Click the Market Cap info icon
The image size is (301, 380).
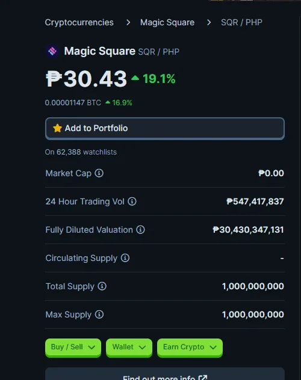click(x=99, y=173)
